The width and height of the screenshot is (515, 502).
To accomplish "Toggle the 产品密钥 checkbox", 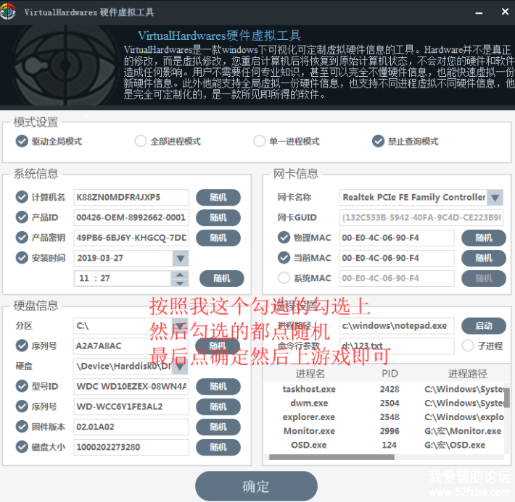I will (x=22, y=238).
